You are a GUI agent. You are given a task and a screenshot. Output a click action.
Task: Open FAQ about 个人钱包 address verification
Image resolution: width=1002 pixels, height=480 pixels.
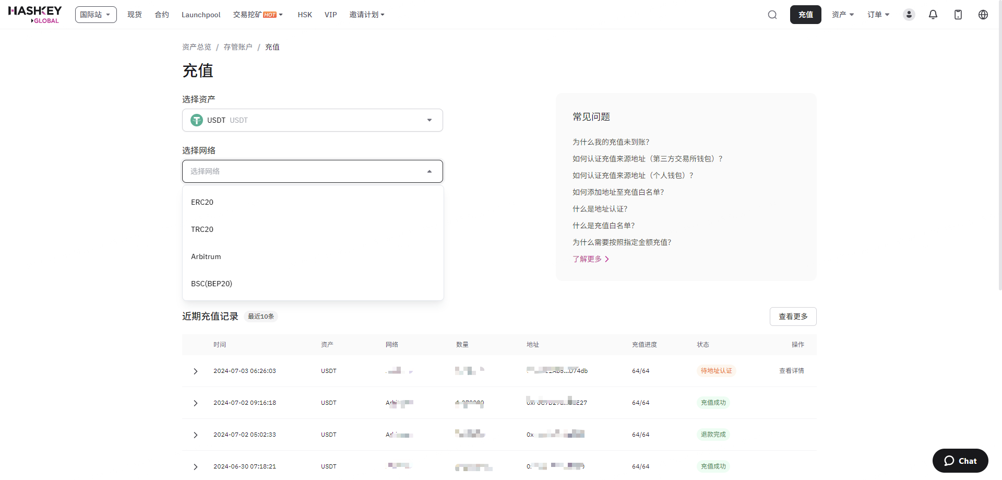(x=633, y=175)
